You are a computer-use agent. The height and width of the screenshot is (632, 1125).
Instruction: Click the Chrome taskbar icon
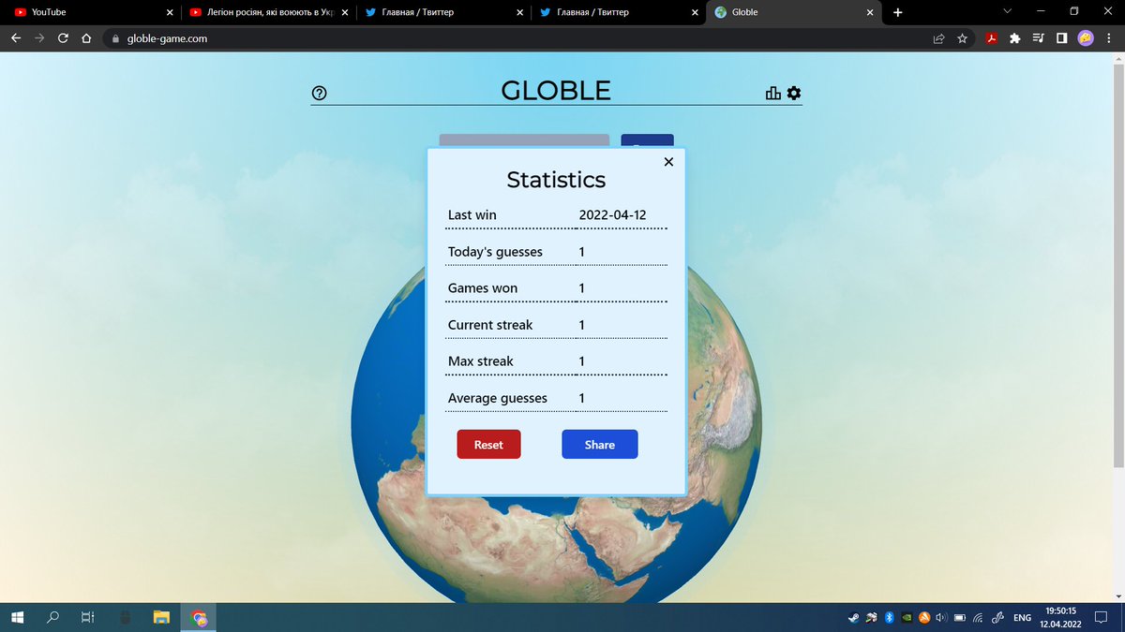pyautogui.click(x=199, y=618)
